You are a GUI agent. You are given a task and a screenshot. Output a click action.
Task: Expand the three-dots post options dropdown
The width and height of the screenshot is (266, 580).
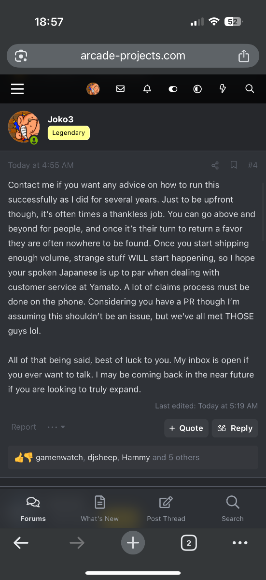click(x=56, y=427)
